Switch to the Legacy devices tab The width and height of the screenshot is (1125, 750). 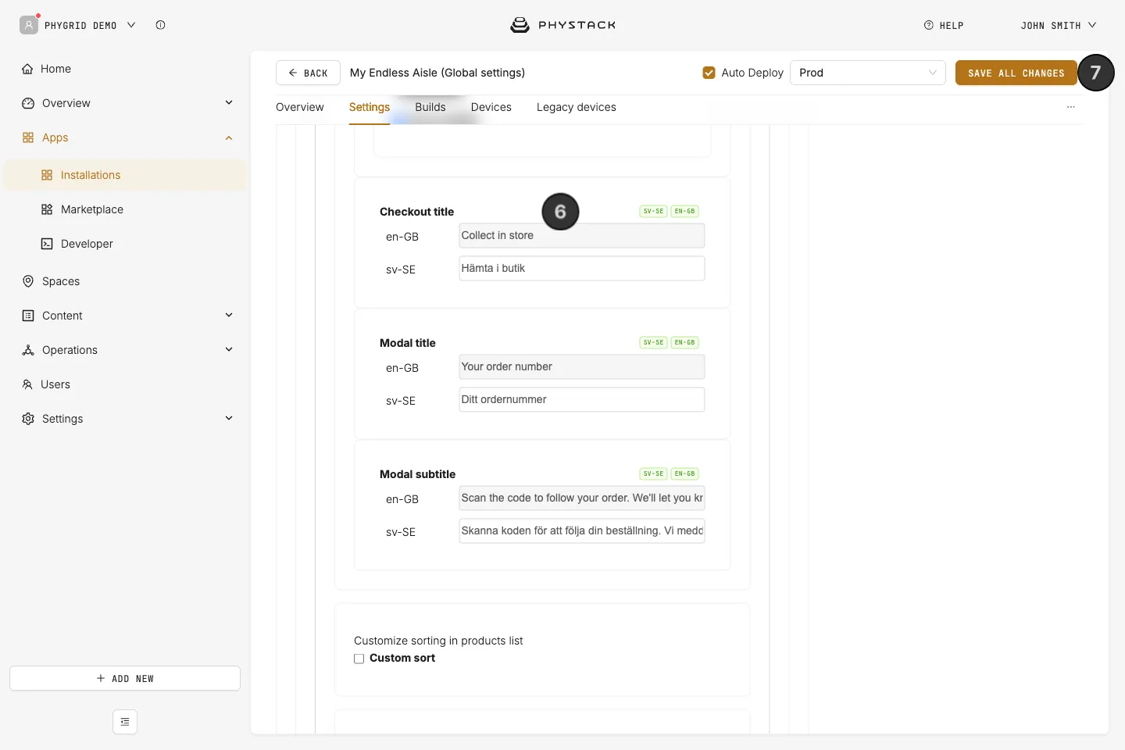(x=577, y=107)
